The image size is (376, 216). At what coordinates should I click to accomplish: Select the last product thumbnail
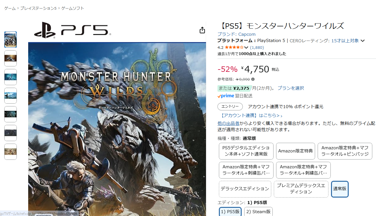(x=11, y=152)
